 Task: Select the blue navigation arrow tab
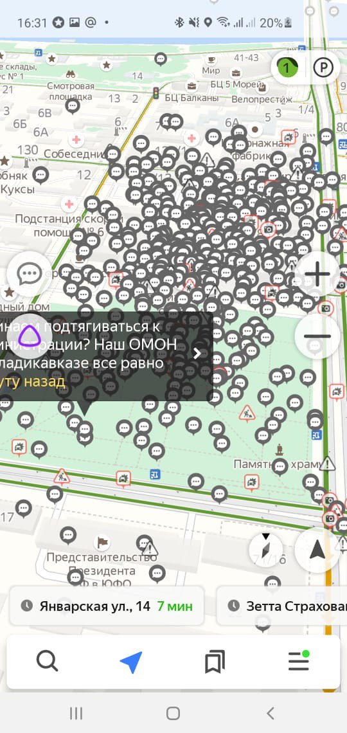[131, 662]
